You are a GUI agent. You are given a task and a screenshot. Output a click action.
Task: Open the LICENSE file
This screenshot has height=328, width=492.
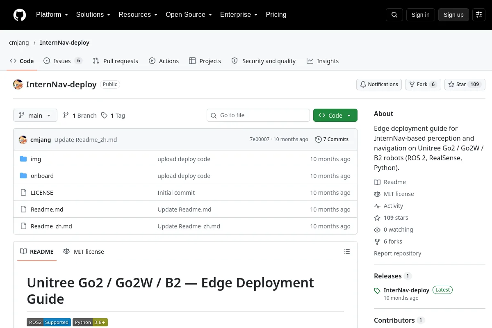(x=42, y=193)
